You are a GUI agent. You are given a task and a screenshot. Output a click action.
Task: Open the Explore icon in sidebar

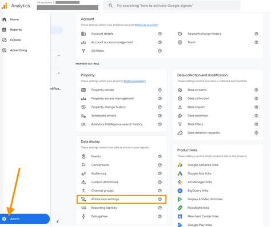(x=4, y=40)
